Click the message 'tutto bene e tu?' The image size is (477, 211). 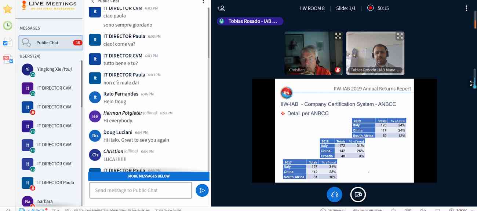point(120,63)
